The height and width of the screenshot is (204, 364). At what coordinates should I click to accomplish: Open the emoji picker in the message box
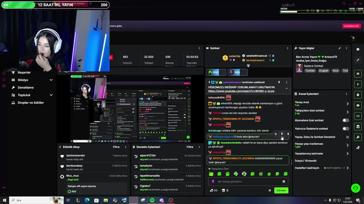[284, 182]
